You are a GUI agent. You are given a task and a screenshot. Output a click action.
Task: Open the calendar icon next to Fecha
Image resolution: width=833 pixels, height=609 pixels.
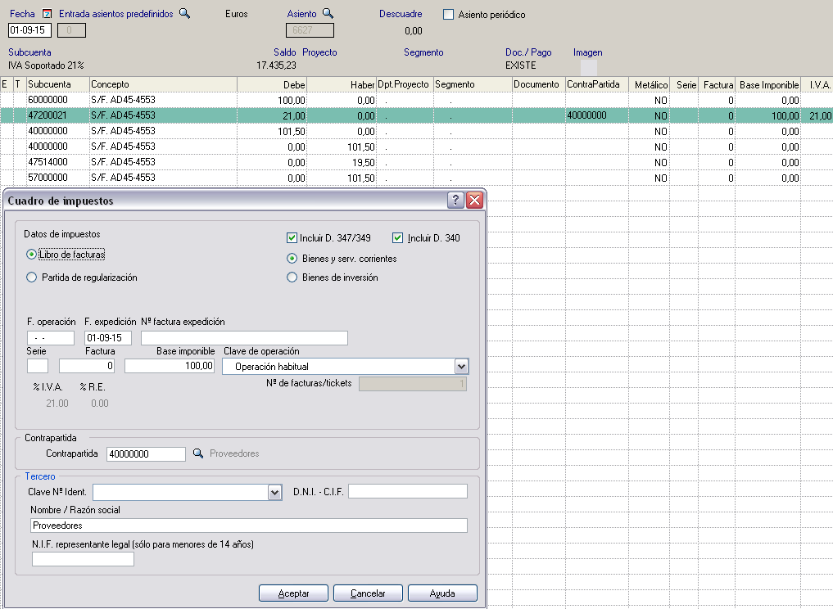click(47, 14)
